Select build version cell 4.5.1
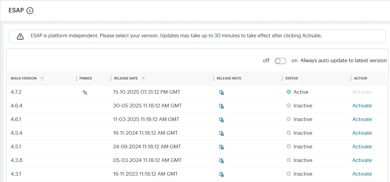 pos(16,147)
